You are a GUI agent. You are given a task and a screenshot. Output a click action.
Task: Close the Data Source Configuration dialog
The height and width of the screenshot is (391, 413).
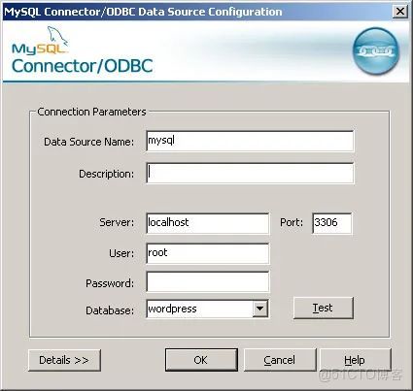400,12
